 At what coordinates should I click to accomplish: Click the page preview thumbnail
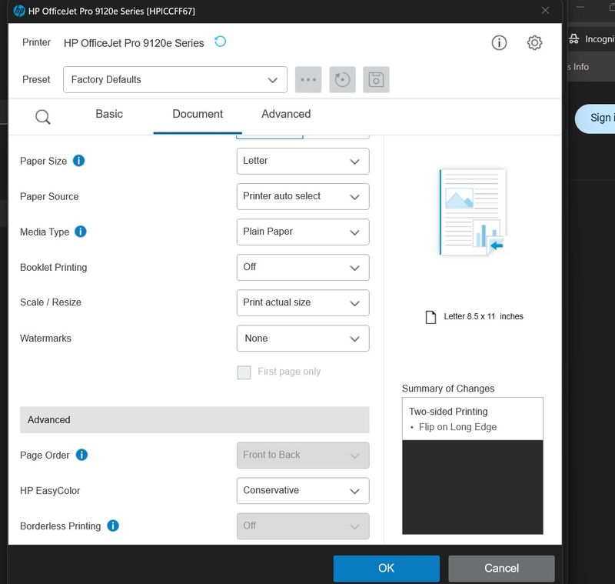[x=472, y=212]
